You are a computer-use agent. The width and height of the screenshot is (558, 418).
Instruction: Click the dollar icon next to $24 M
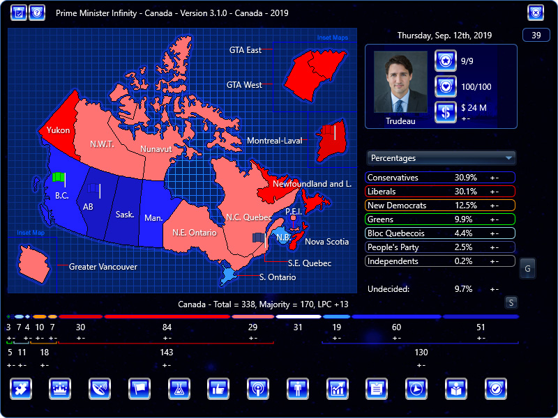click(x=445, y=112)
